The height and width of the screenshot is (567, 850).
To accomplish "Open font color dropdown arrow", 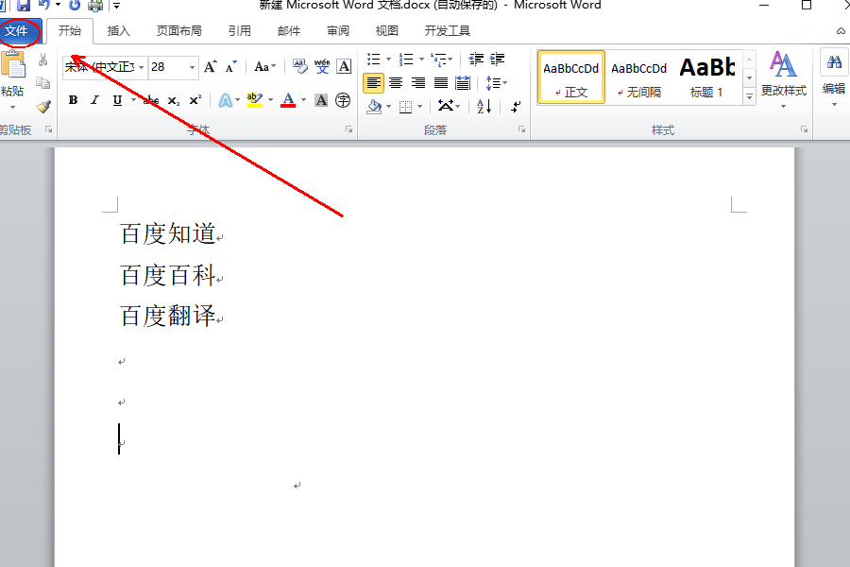I will (303, 100).
